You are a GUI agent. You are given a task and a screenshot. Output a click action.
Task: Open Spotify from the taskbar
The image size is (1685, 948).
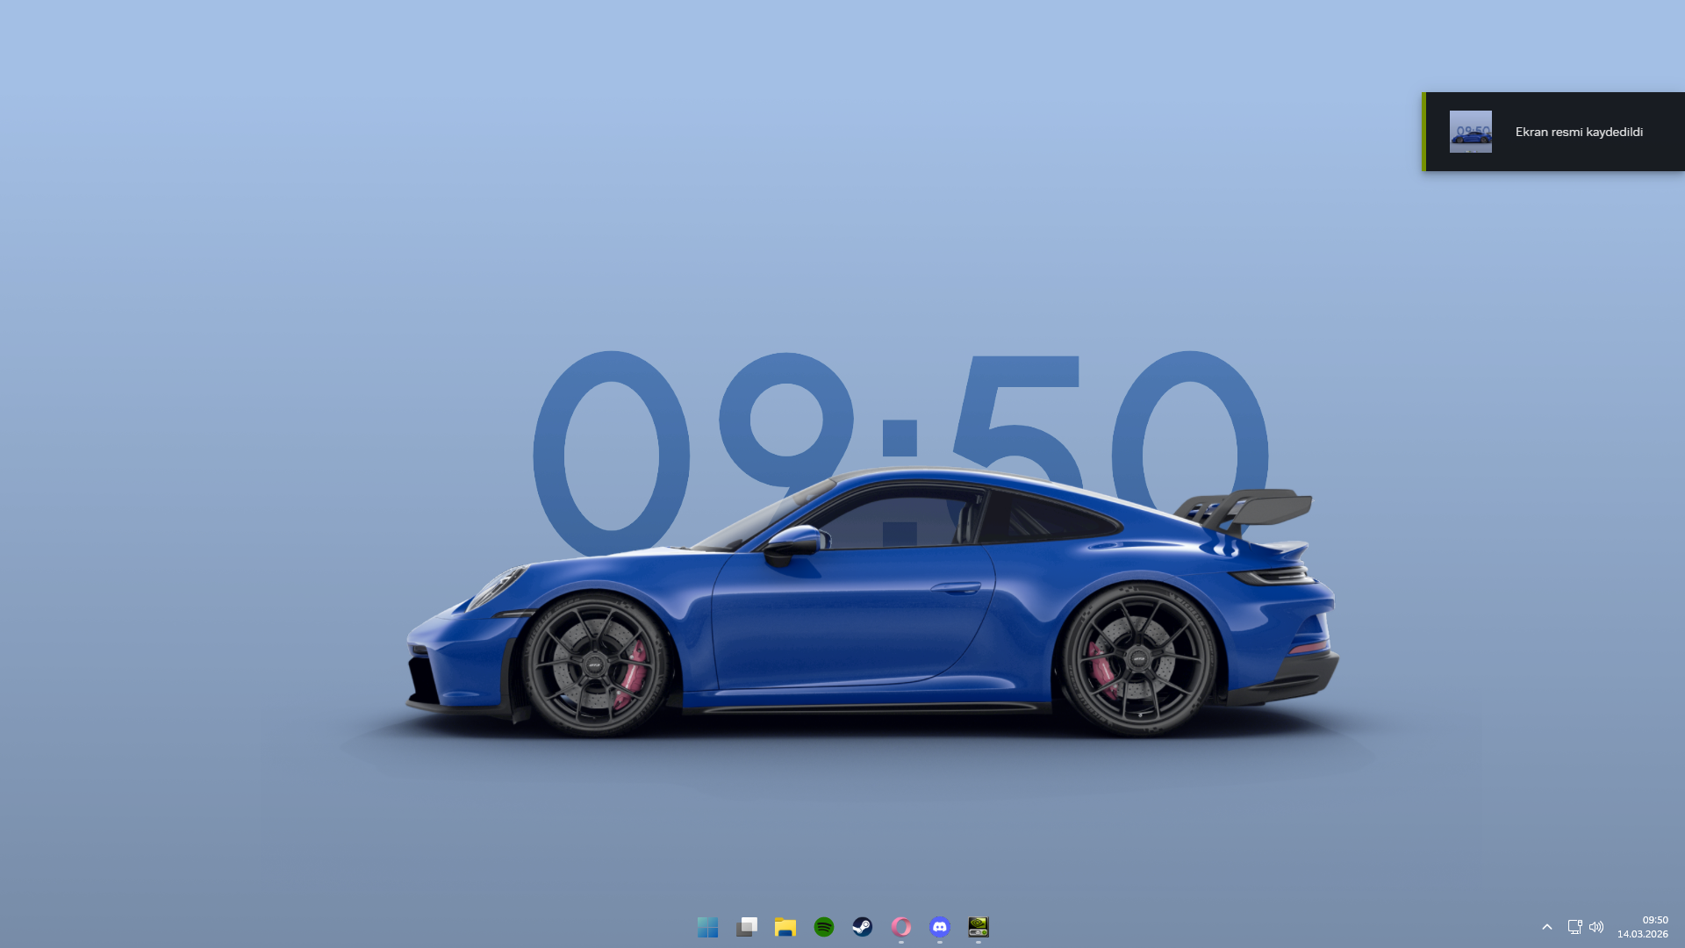824,927
